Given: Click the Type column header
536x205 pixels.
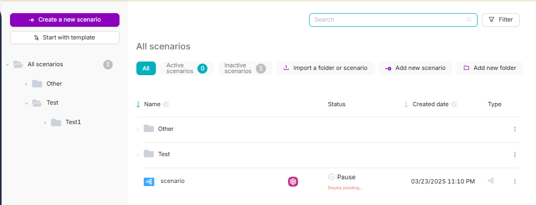Looking at the screenshot, I should 494,105.
